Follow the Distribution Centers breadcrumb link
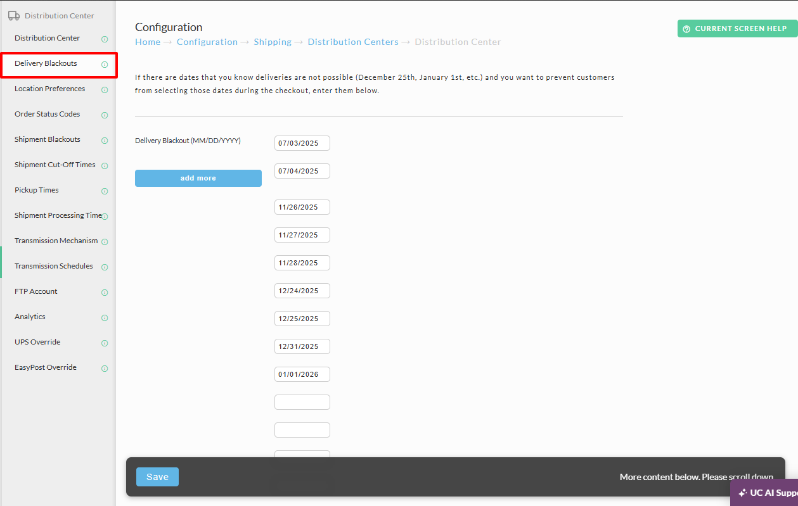798x506 pixels. click(x=353, y=42)
